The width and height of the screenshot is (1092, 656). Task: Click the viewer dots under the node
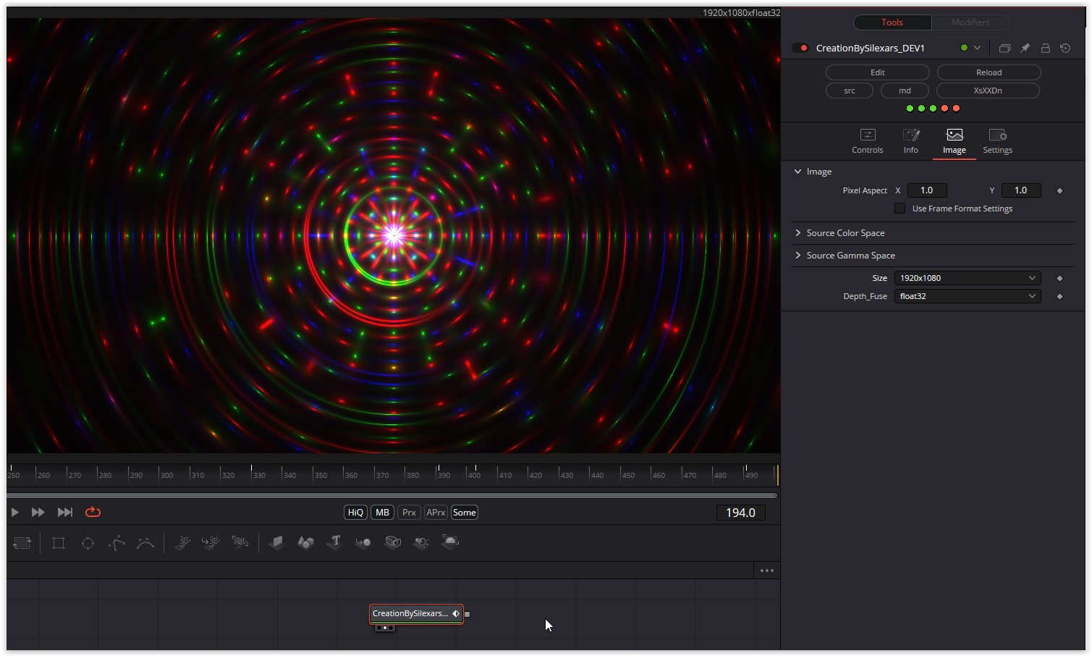coord(385,628)
